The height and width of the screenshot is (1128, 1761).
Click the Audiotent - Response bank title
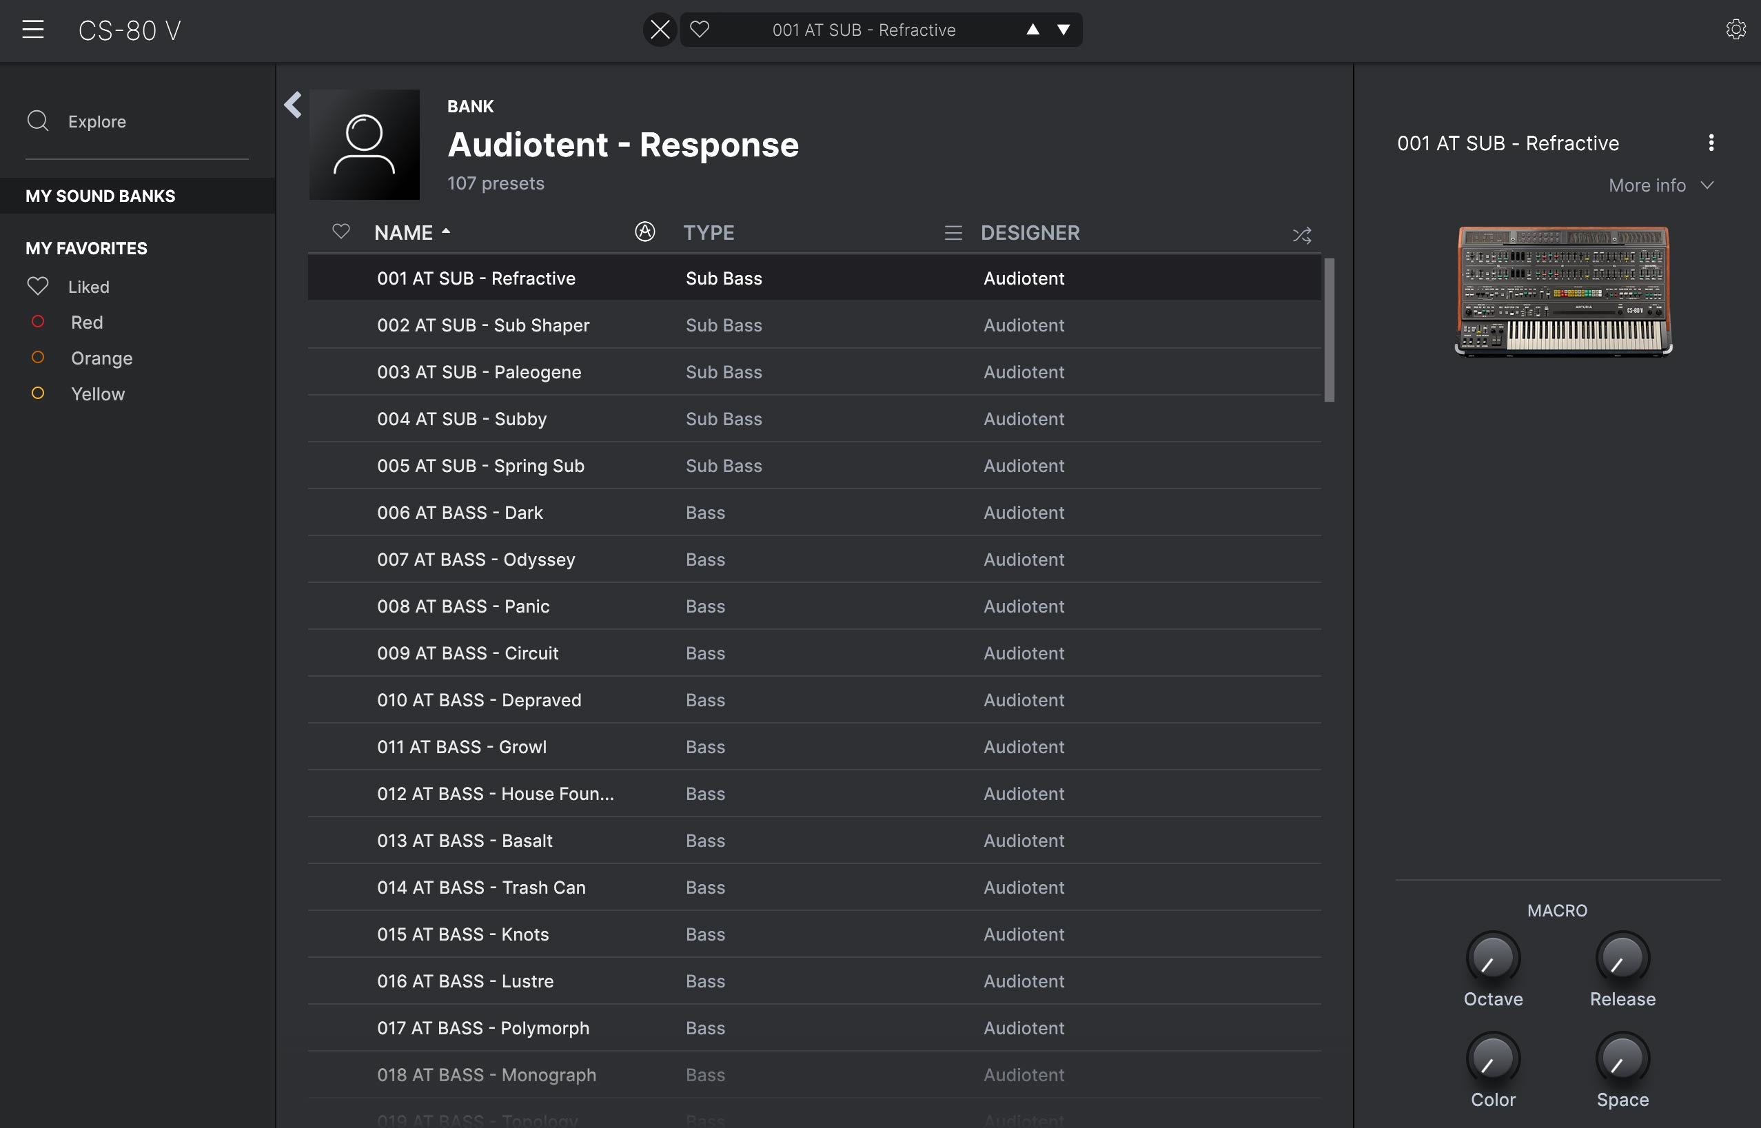coord(622,144)
